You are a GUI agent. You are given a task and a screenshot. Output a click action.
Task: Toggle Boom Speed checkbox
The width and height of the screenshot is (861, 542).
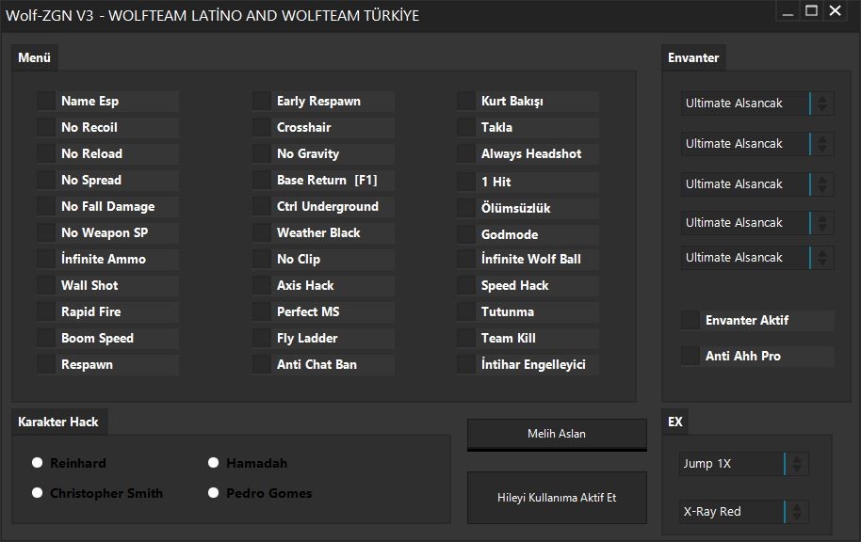pyautogui.click(x=46, y=338)
